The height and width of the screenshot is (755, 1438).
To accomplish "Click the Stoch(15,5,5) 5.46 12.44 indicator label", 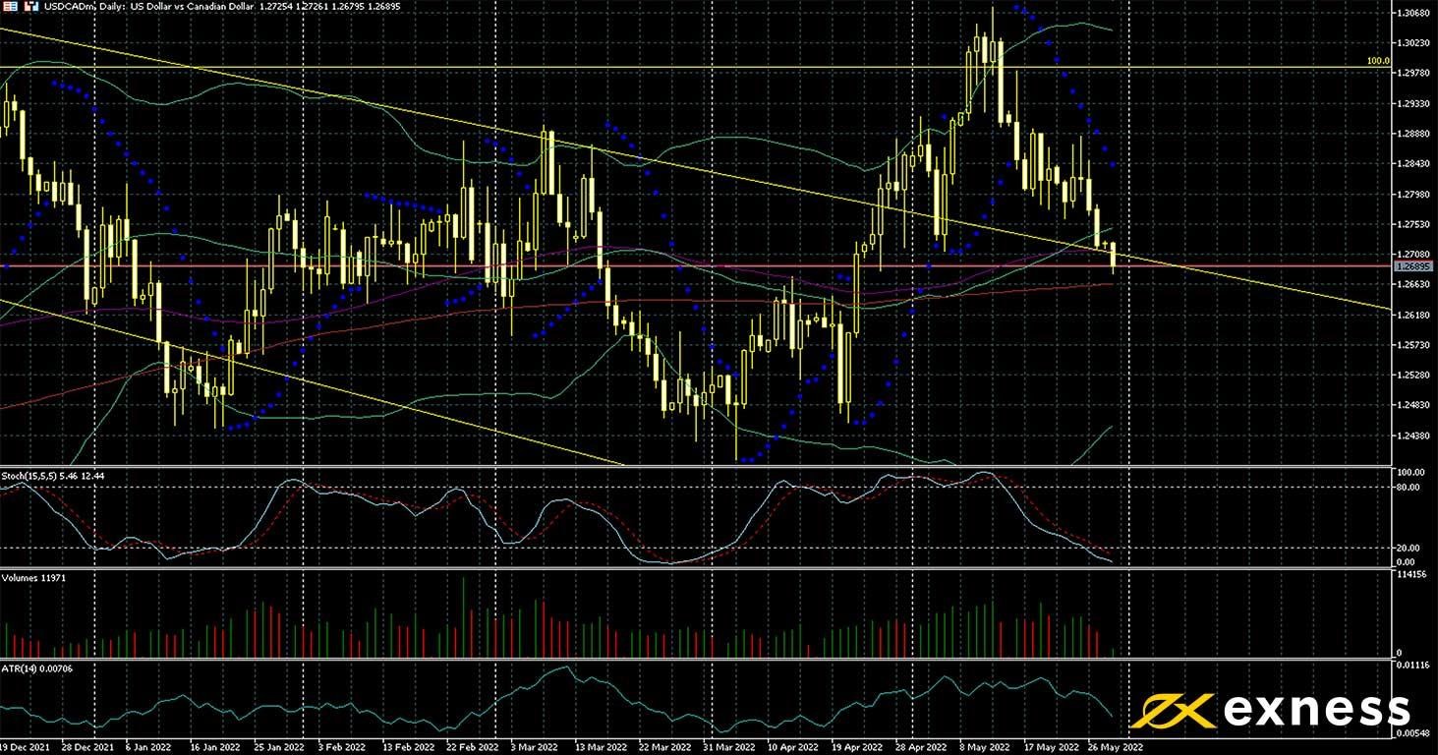I will point(54,476).
